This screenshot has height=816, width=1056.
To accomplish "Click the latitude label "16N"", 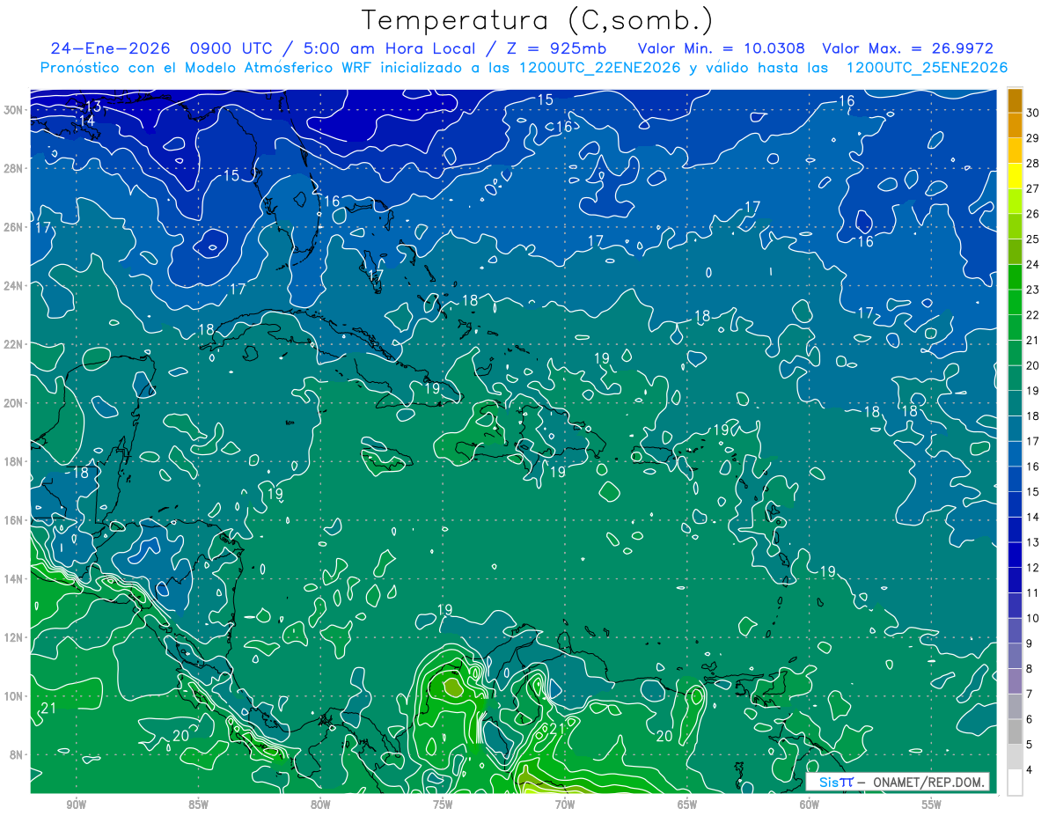I will 13,520.
